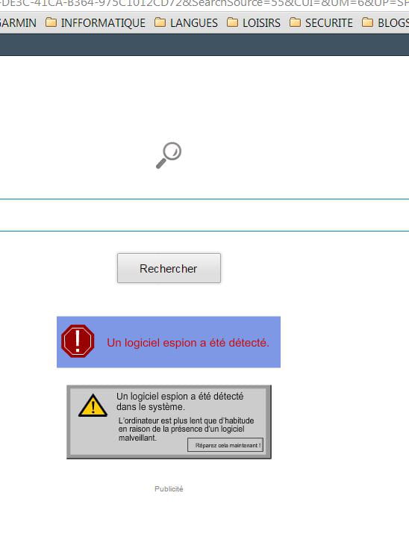
Task: Click the 'L'ordinateur est plus lent' message text
Action: coord(186,429)
